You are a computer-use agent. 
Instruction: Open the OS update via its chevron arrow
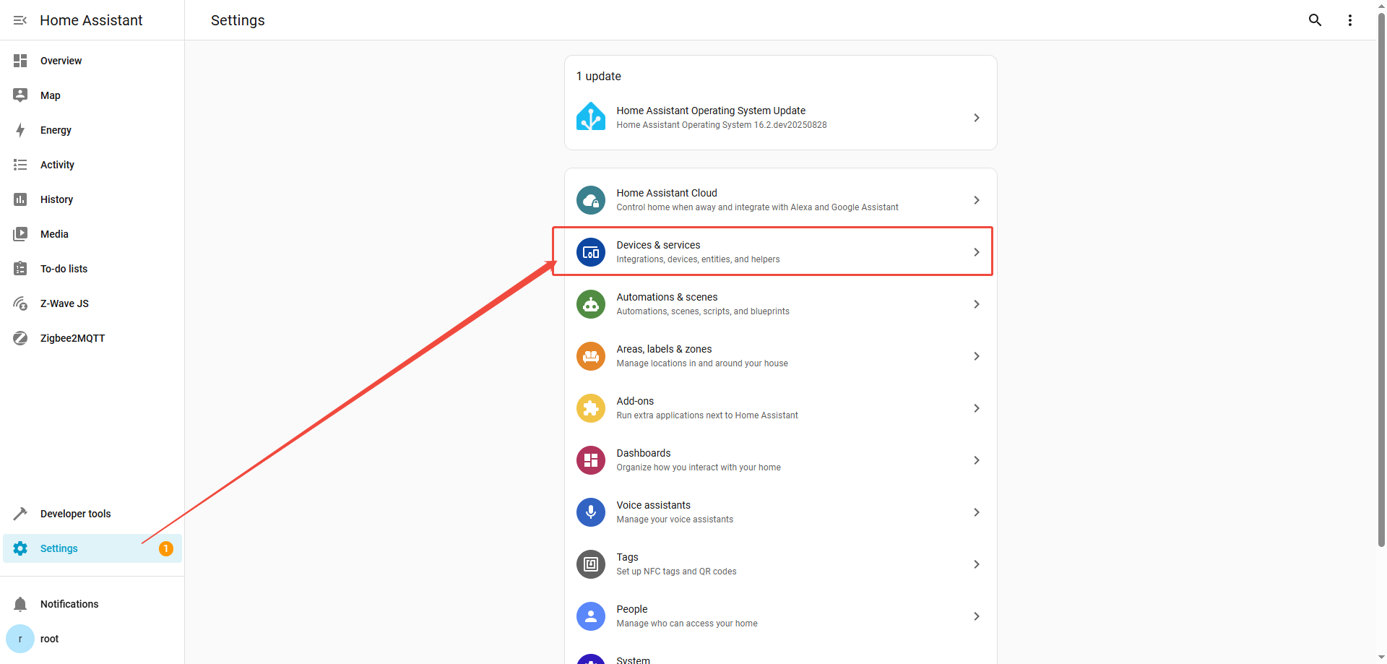point(976,118)
